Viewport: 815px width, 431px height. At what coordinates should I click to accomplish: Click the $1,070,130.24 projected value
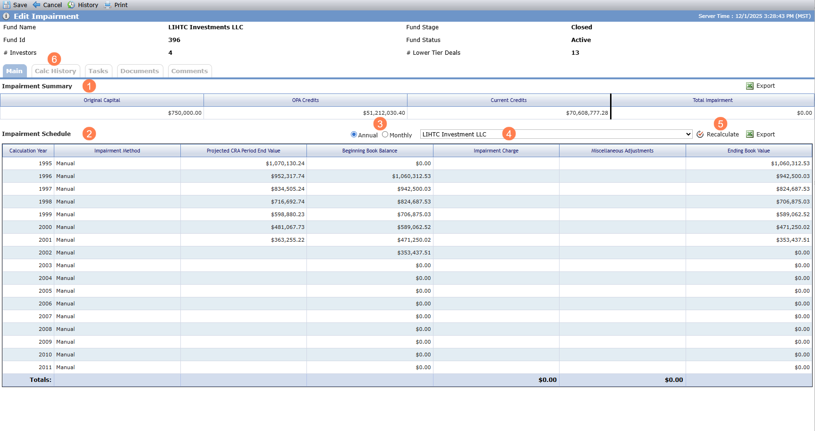point(285,163)
